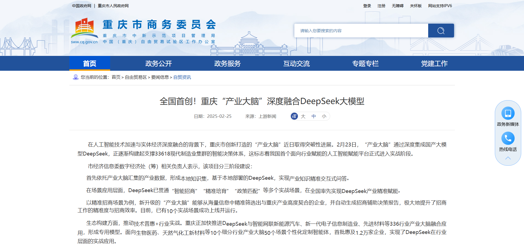Image resolution: width=524 pixels, height=248 pixels.
Task: Click the 注册 link
Action: [x=381, y=6]
